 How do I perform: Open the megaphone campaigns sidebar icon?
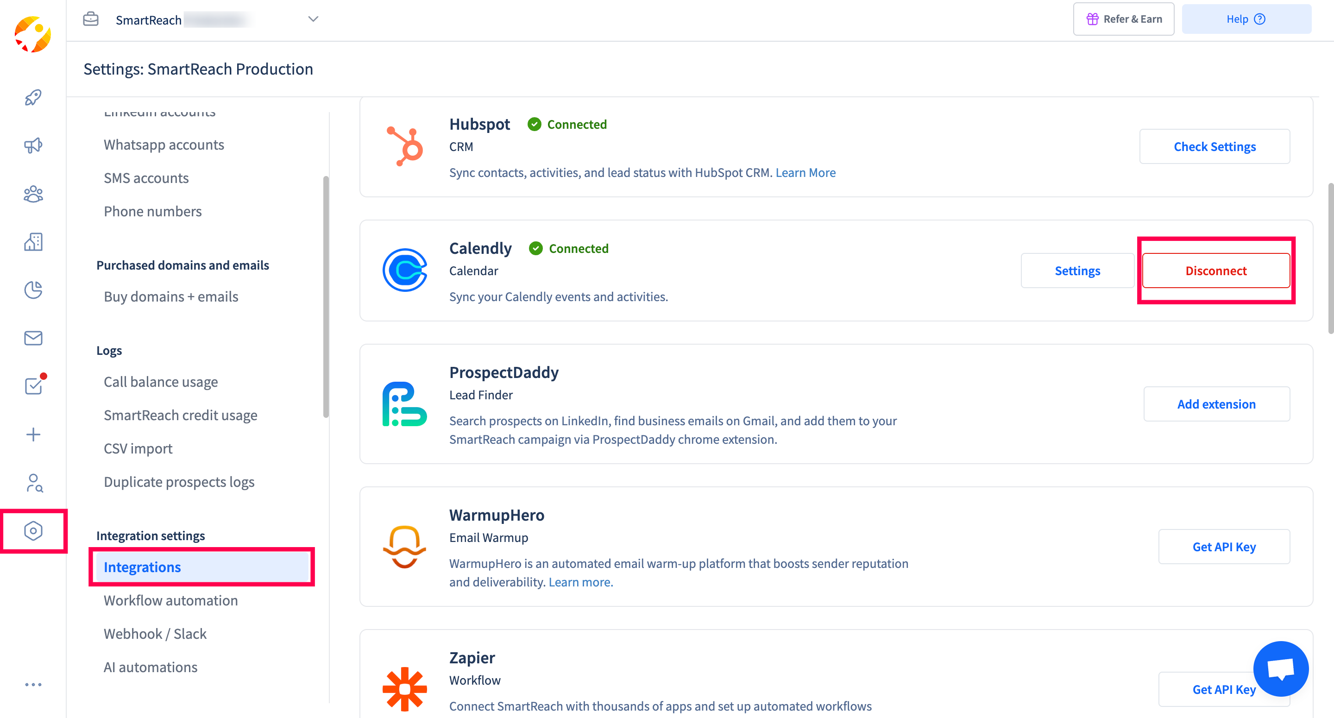tap(33, 145)
